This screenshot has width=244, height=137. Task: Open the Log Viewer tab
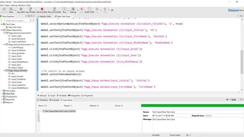pos(66,100)
